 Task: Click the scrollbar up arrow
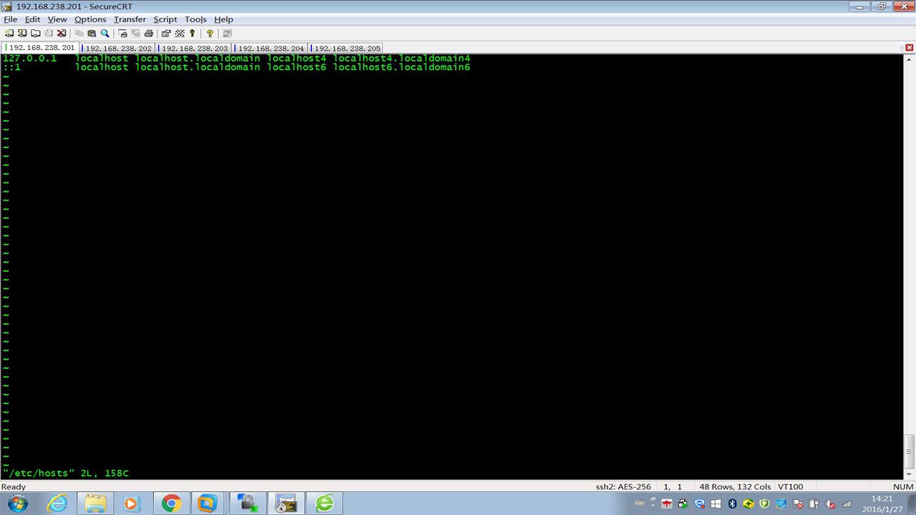click(910, 59)
